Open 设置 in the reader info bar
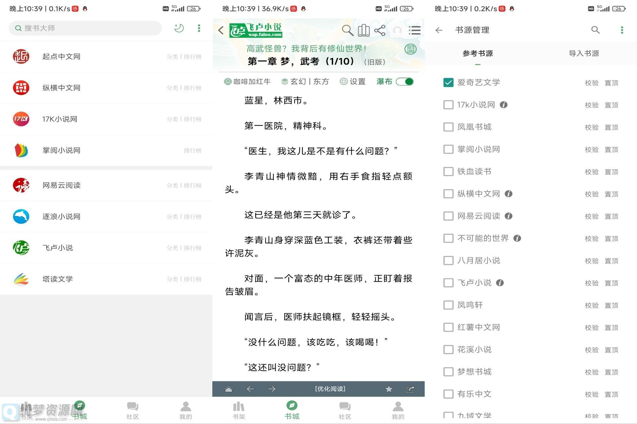 [x=353, y=81]
